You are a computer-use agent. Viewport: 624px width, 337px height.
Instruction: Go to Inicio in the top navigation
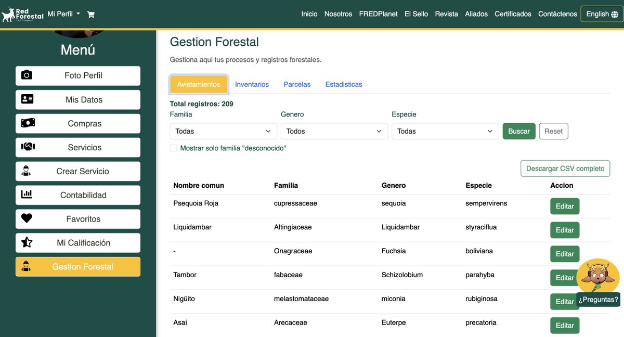(309, 14)
